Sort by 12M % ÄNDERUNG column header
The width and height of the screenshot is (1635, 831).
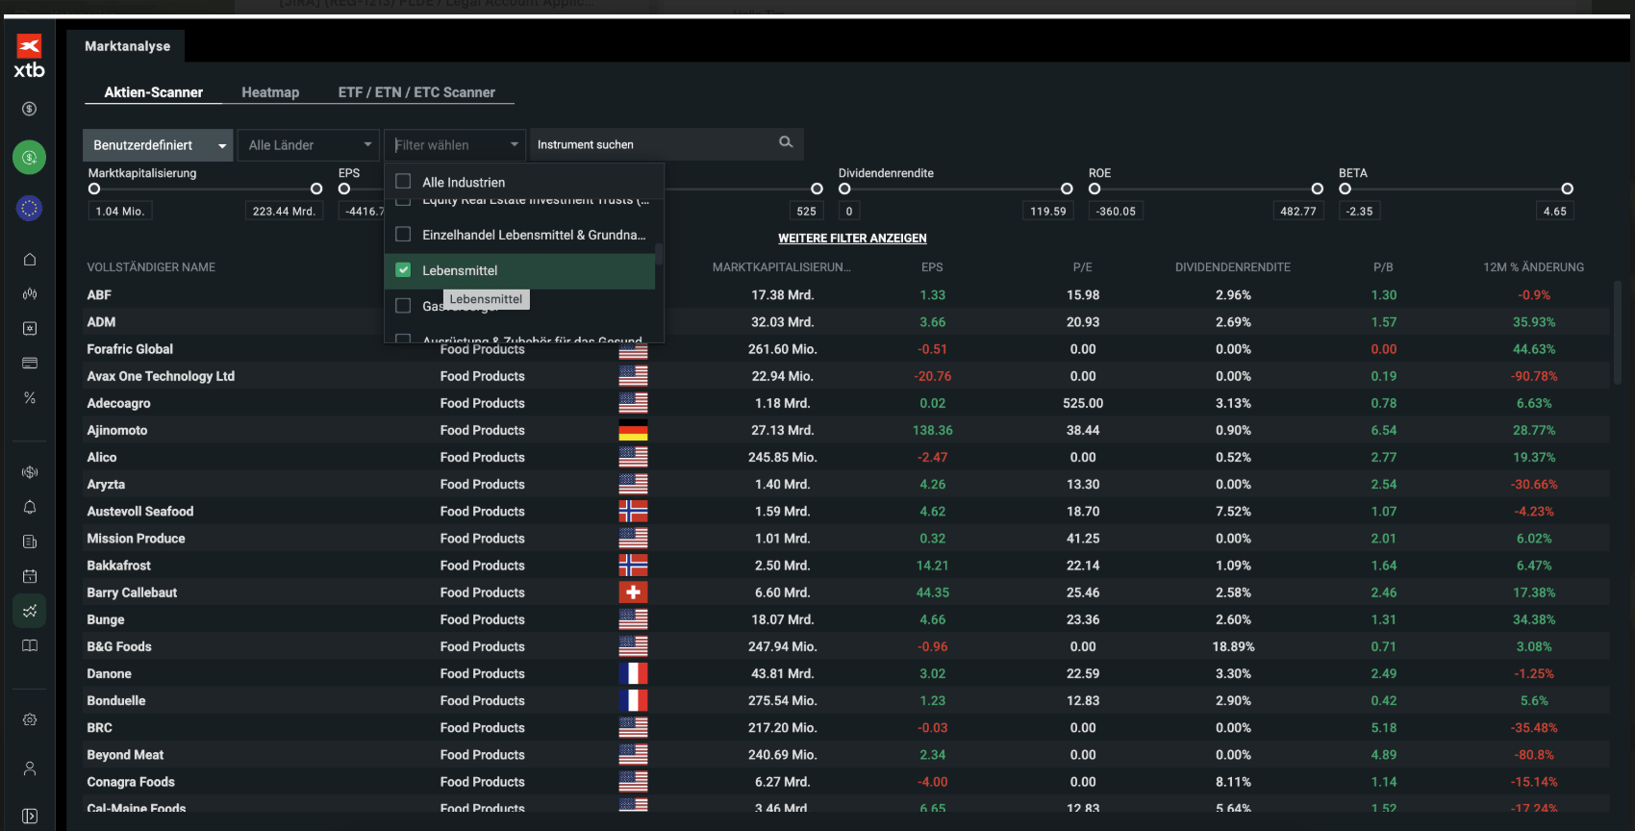pos(1533,267)
